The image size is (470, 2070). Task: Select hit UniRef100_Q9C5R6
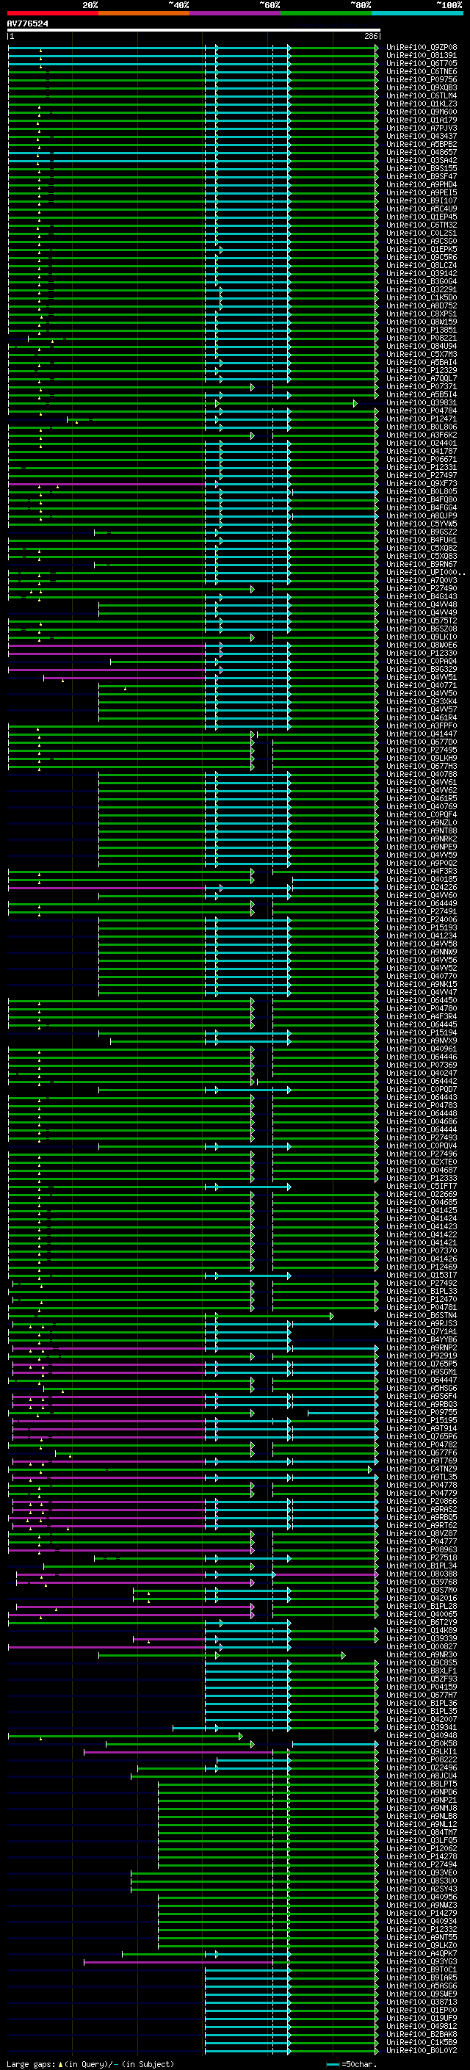point(421,257)
